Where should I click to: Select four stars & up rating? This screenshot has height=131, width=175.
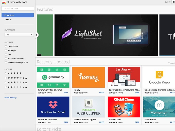6,78
